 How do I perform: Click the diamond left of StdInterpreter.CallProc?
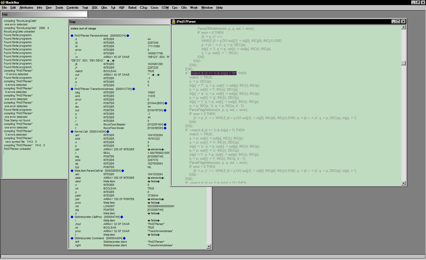(x=72, y=217)
